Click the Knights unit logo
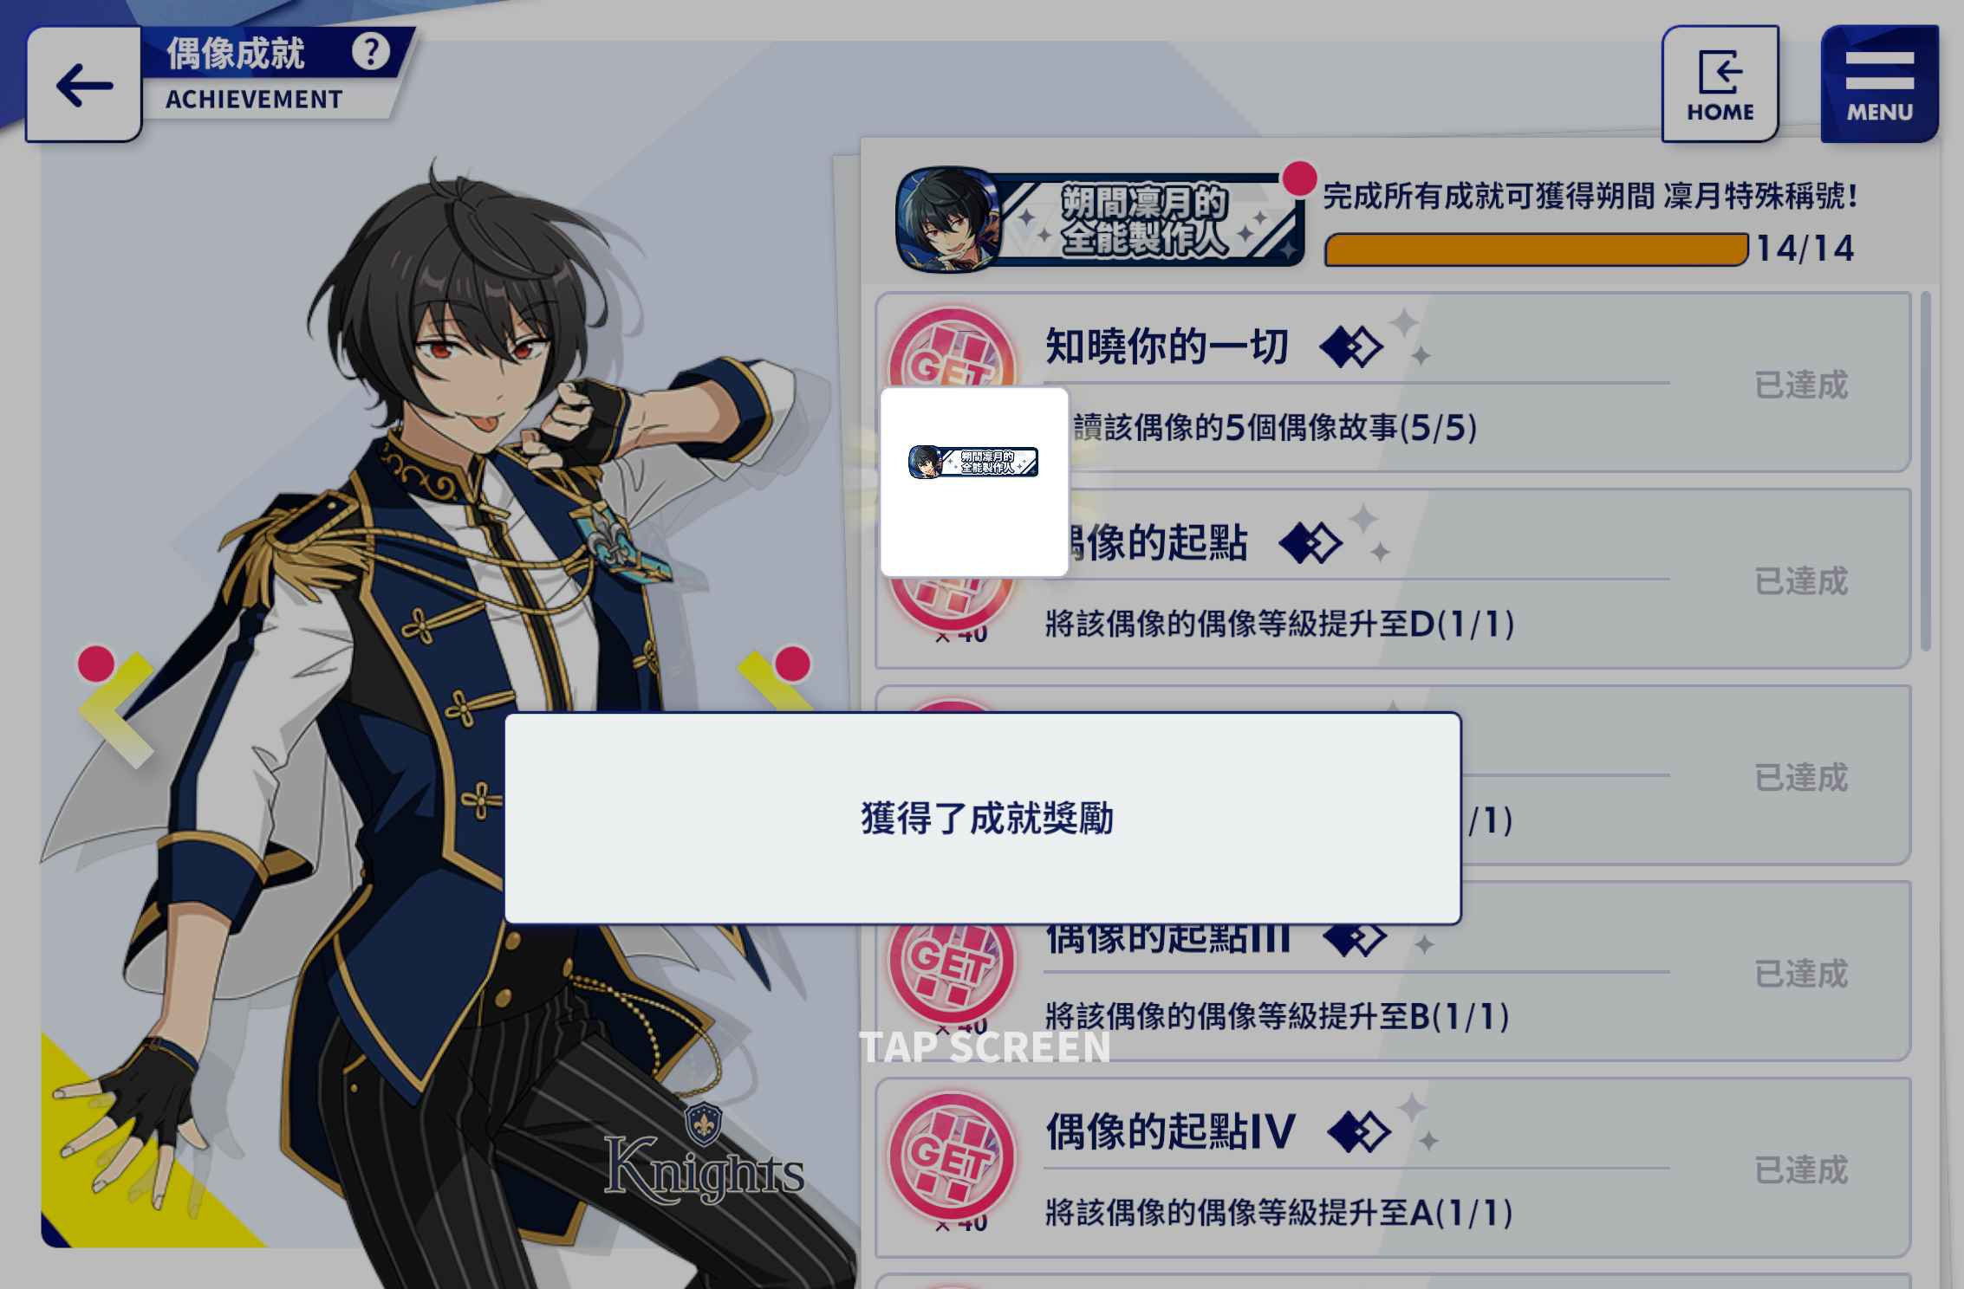This screenshot has height=1289, width=1964. 704,1154
